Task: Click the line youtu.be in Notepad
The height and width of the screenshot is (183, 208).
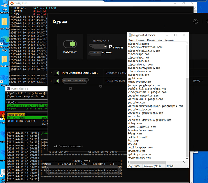Action: coord(134,116)
